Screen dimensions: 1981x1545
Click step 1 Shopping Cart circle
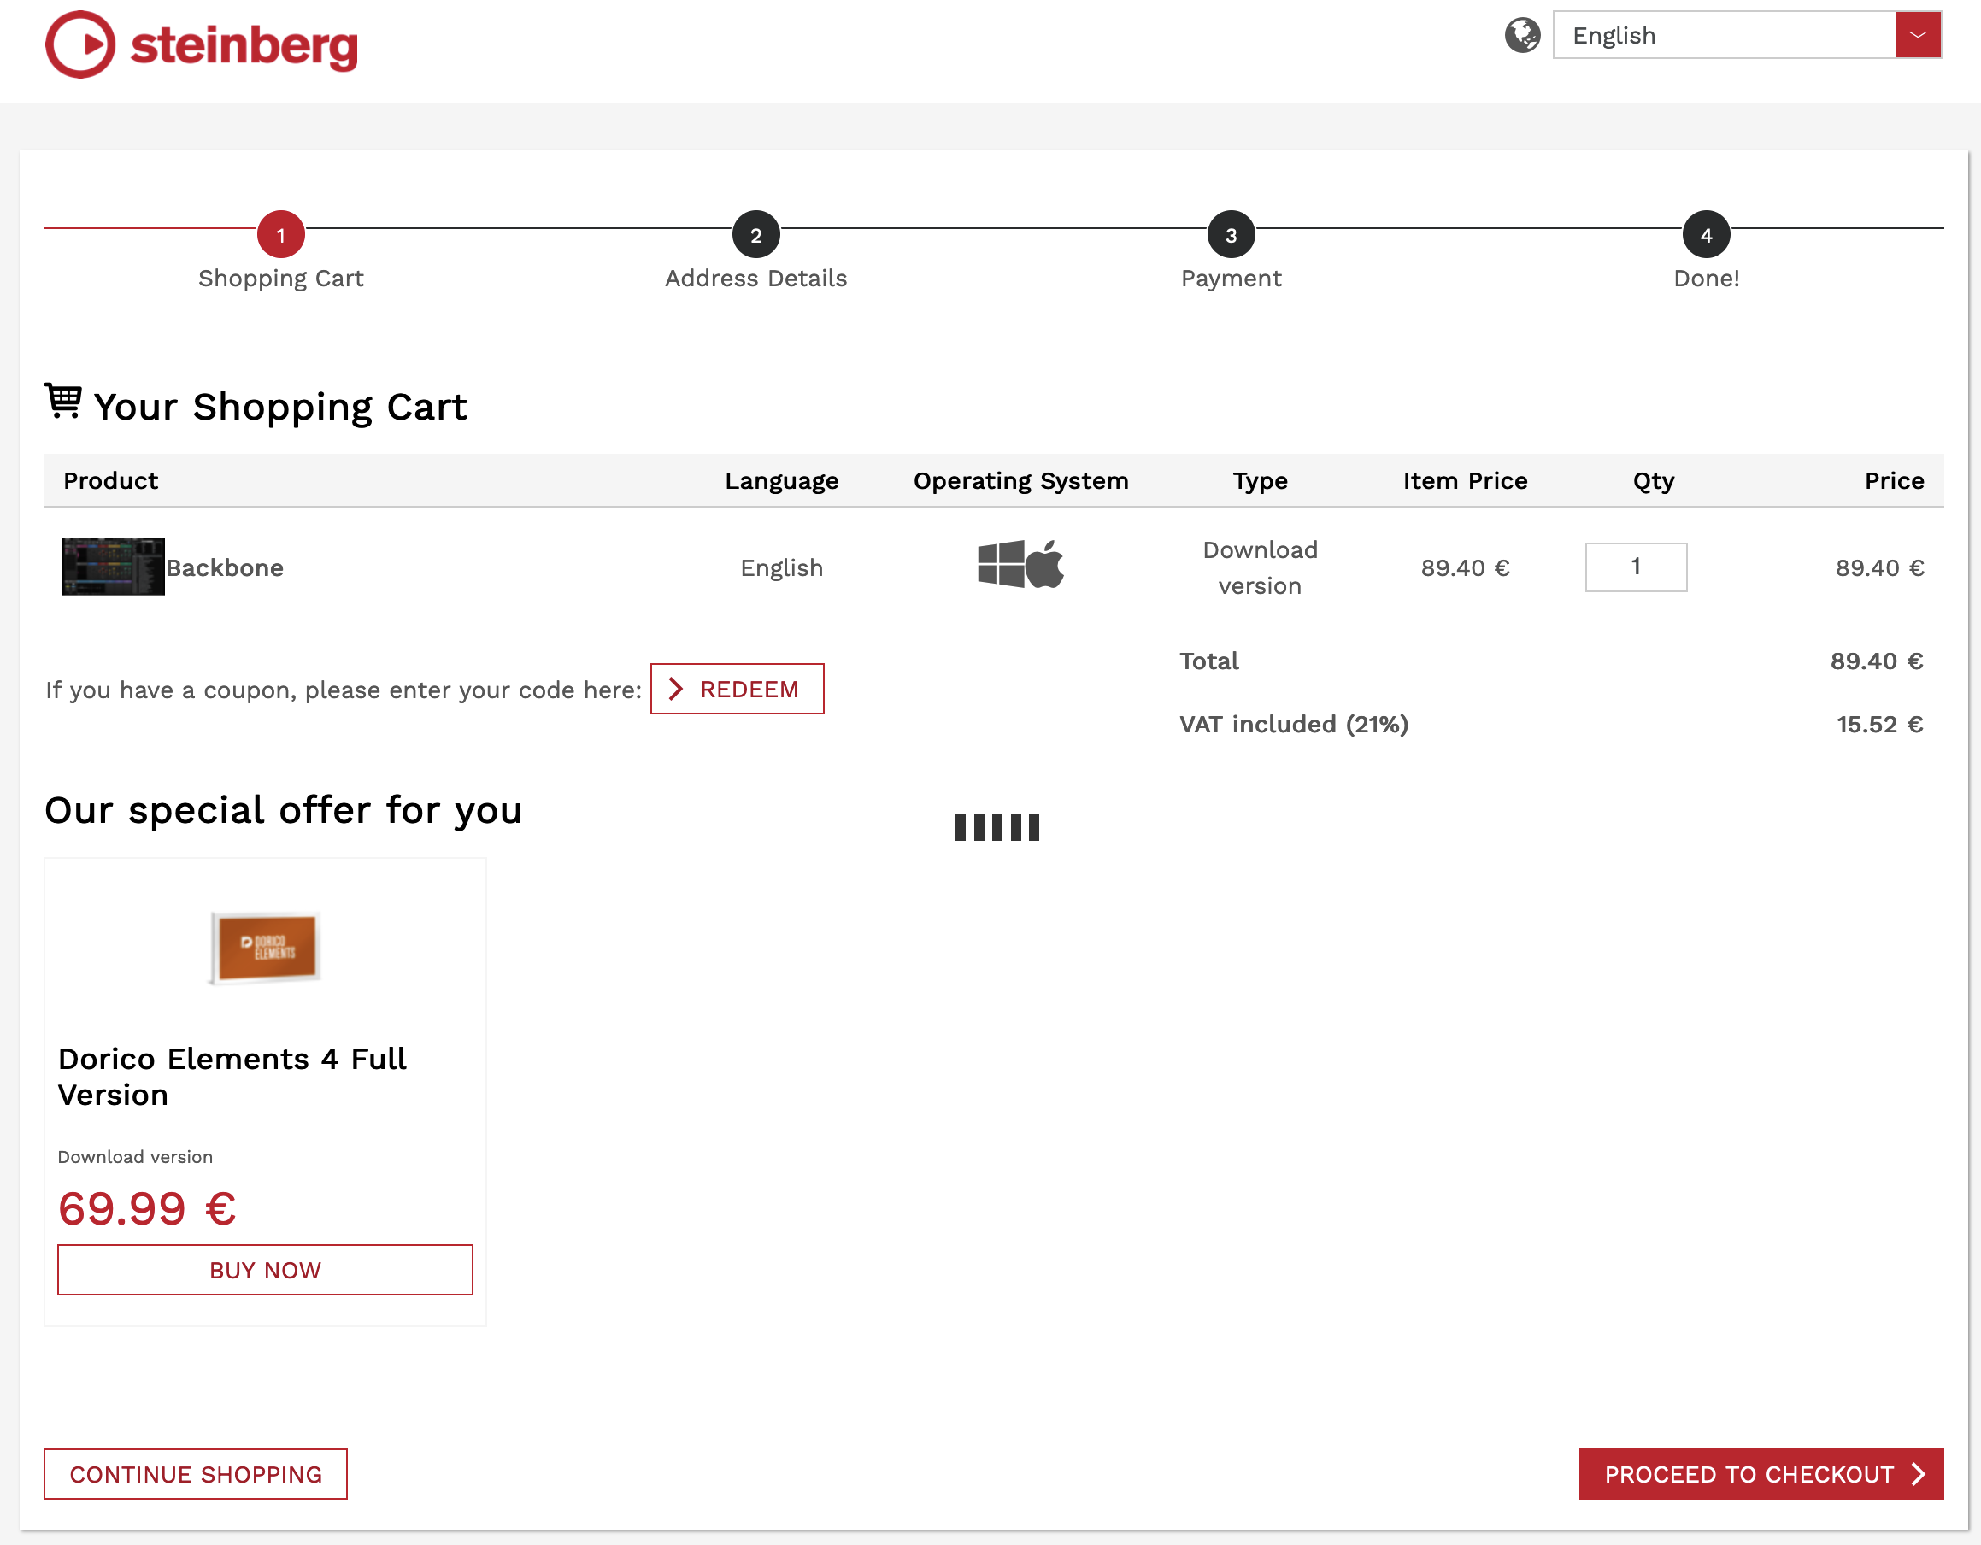[x=280, y=235]
